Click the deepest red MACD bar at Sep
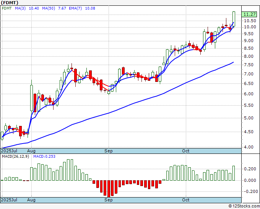 pyautogui.click(x=109, y=189)
